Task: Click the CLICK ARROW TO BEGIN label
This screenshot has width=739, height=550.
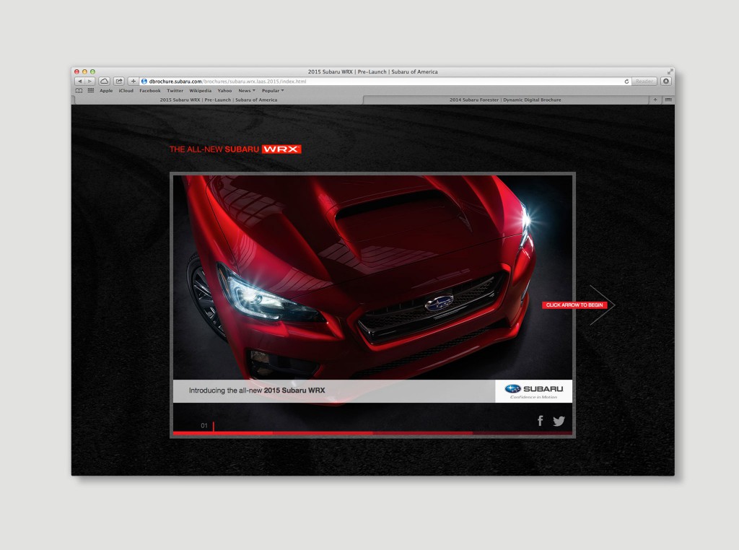Action: click(x=574, y=305)
